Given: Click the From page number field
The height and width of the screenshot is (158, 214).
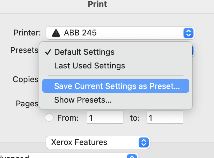Looking at the screenshot, I should click(105, 118).
